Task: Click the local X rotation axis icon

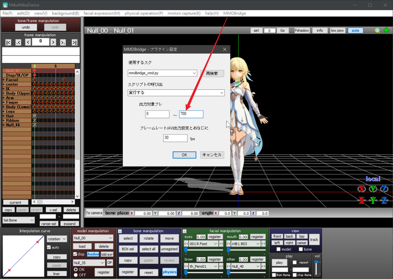Action: pyautogui.click(x=361, y=189)
